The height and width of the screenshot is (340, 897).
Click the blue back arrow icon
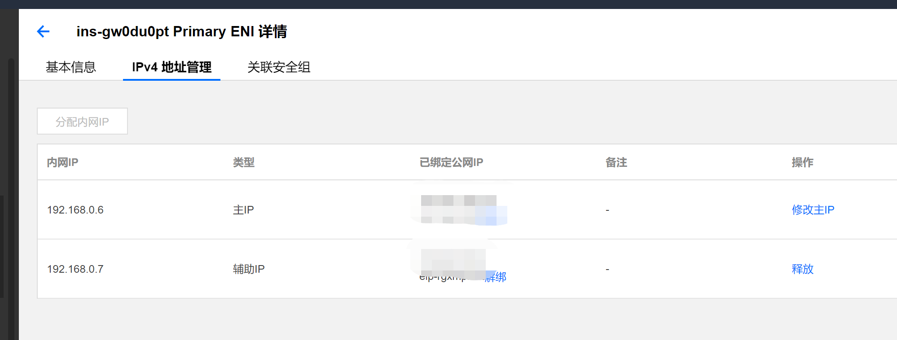(43, 31)
